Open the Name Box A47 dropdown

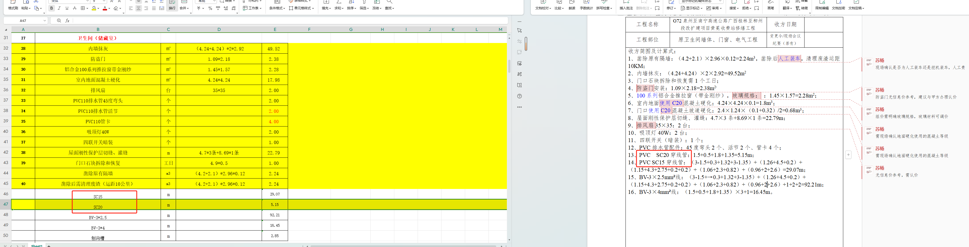[45, 21]
